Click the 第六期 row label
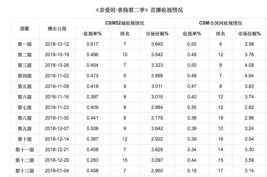The width and height of the screenshot is (267, 177). click(x=25, y=97)
